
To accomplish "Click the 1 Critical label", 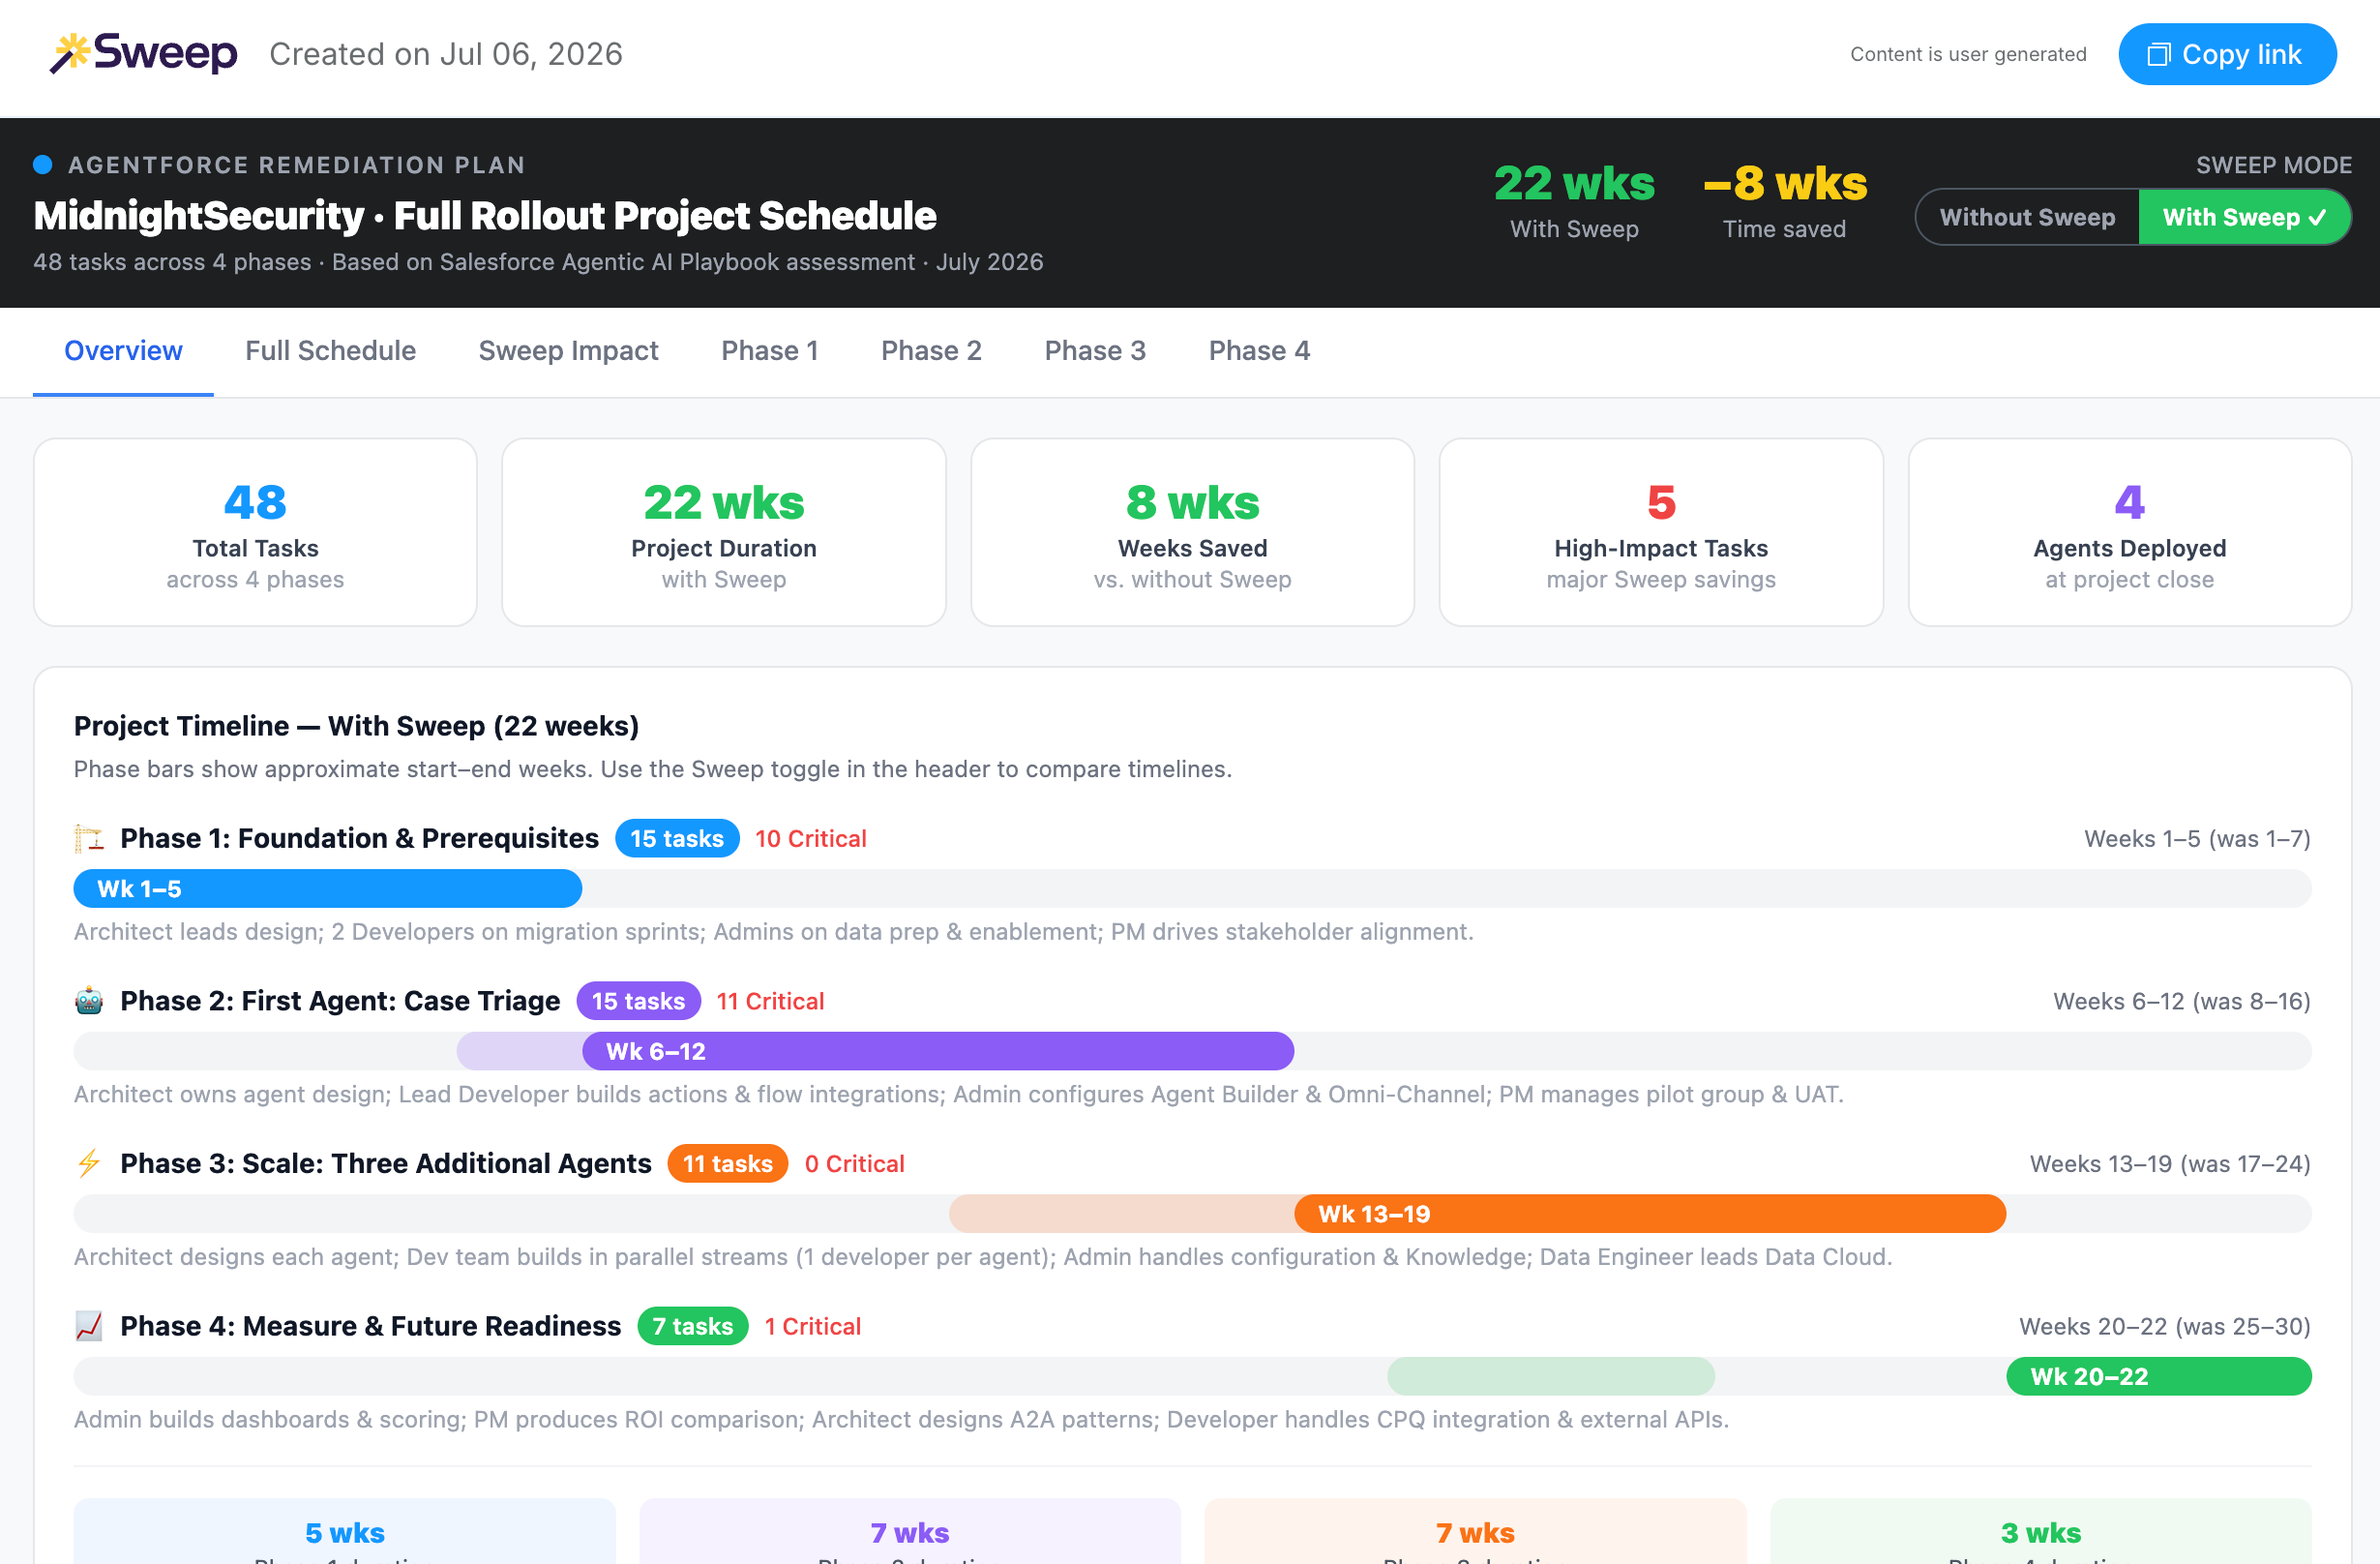I will [x=812, y=1326].
